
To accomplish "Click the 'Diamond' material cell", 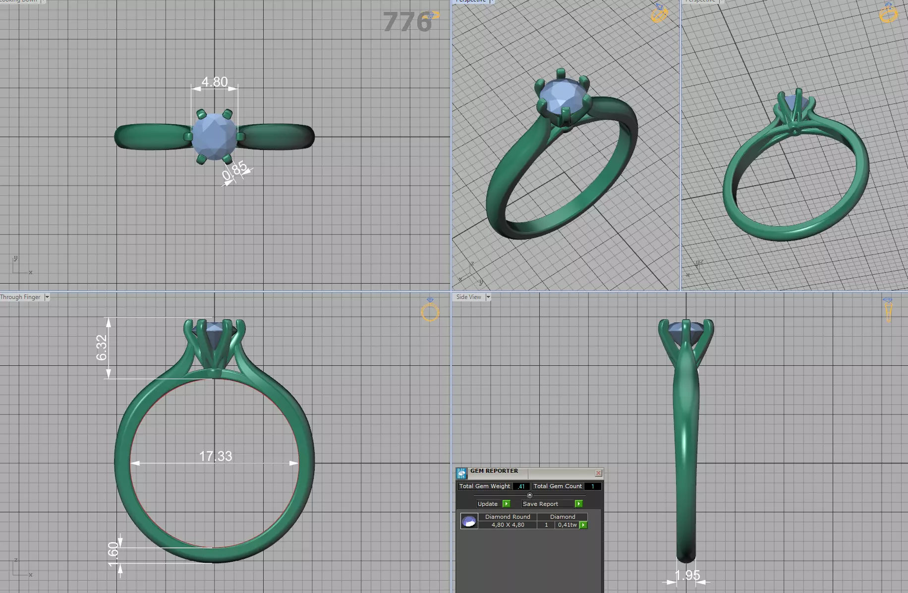I will pyautogui.click(x=563, y=517).
